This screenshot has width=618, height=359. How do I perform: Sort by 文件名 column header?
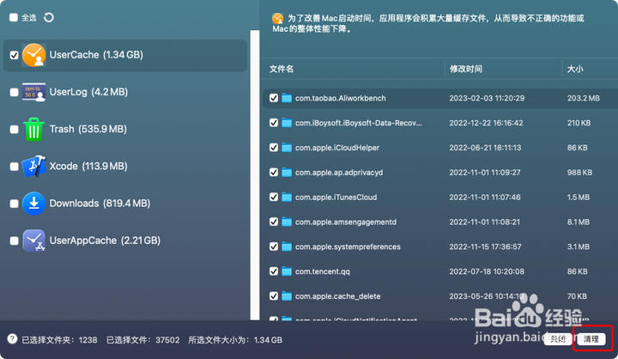pos(281,69)
